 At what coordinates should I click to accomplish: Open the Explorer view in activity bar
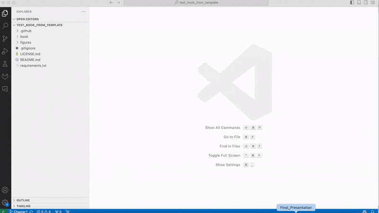pyautogui.click(x=5, y=13)
